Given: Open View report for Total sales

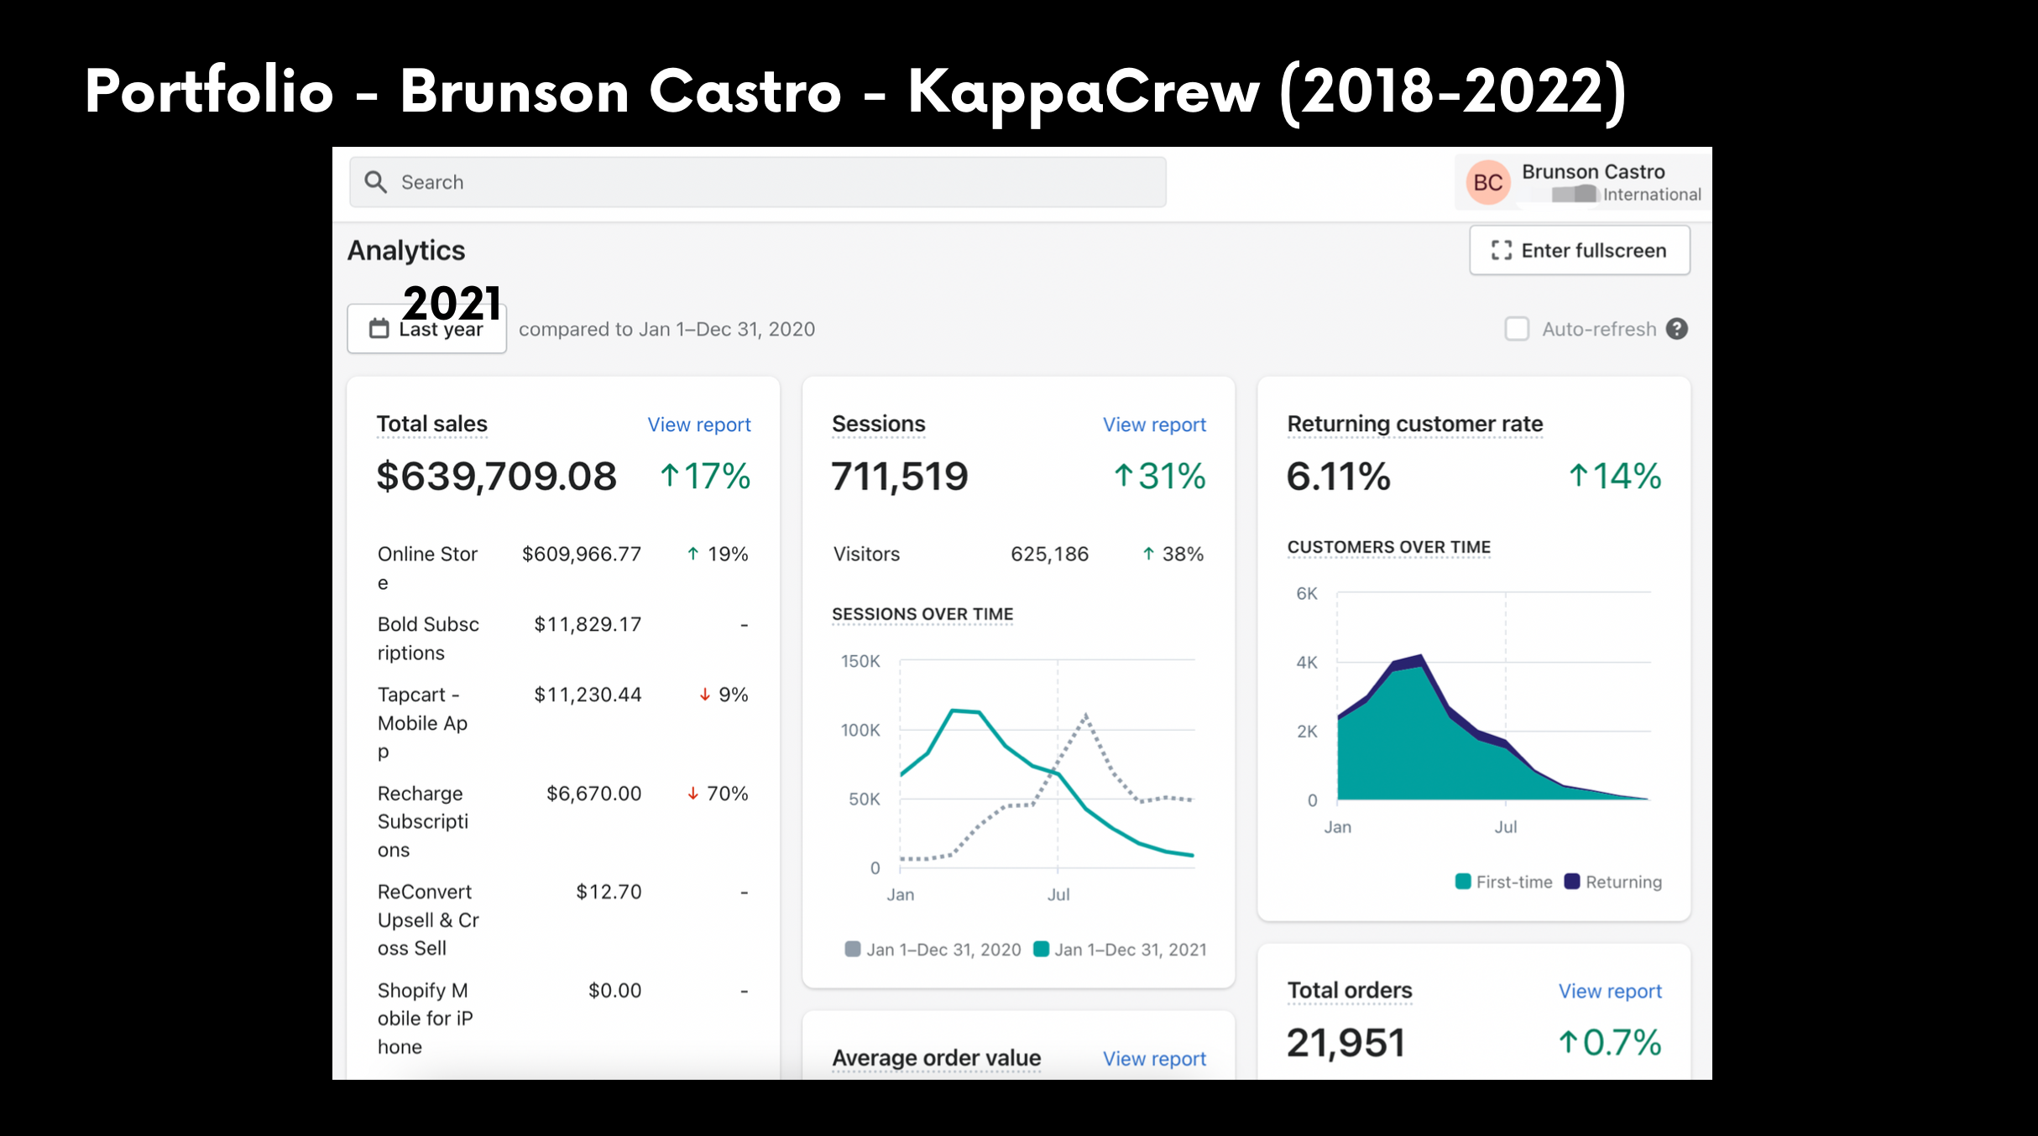Looking at the screenshot, I should pyautogui.click(x=699, y=425).
